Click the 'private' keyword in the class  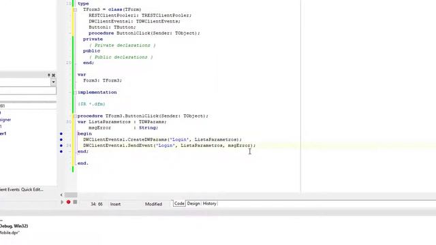tap(93, 39)
